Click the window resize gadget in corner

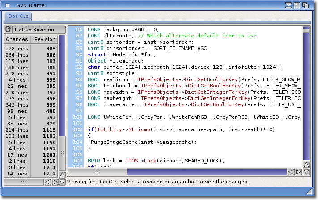pyautogui.click(x=311, y=191)
